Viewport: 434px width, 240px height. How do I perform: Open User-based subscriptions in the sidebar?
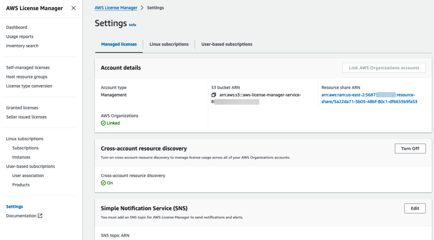31,166
